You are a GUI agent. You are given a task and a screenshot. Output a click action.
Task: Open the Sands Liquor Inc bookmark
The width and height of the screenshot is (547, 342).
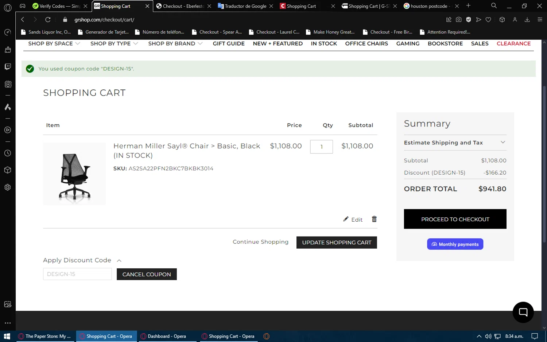[x=46, y=32]
